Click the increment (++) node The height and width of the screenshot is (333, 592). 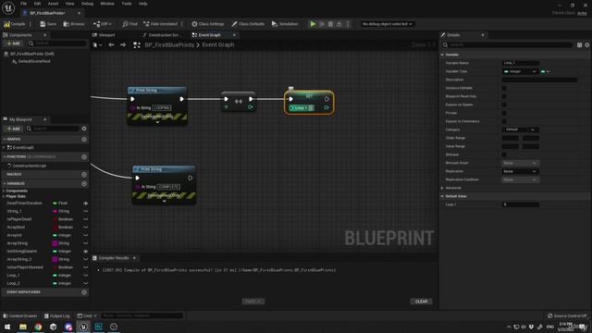click(239, 101)
